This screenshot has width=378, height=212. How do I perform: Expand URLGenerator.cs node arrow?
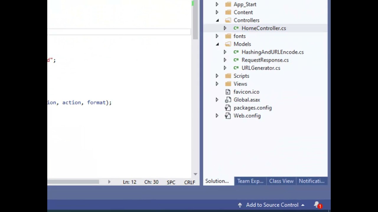click(225, 68)
